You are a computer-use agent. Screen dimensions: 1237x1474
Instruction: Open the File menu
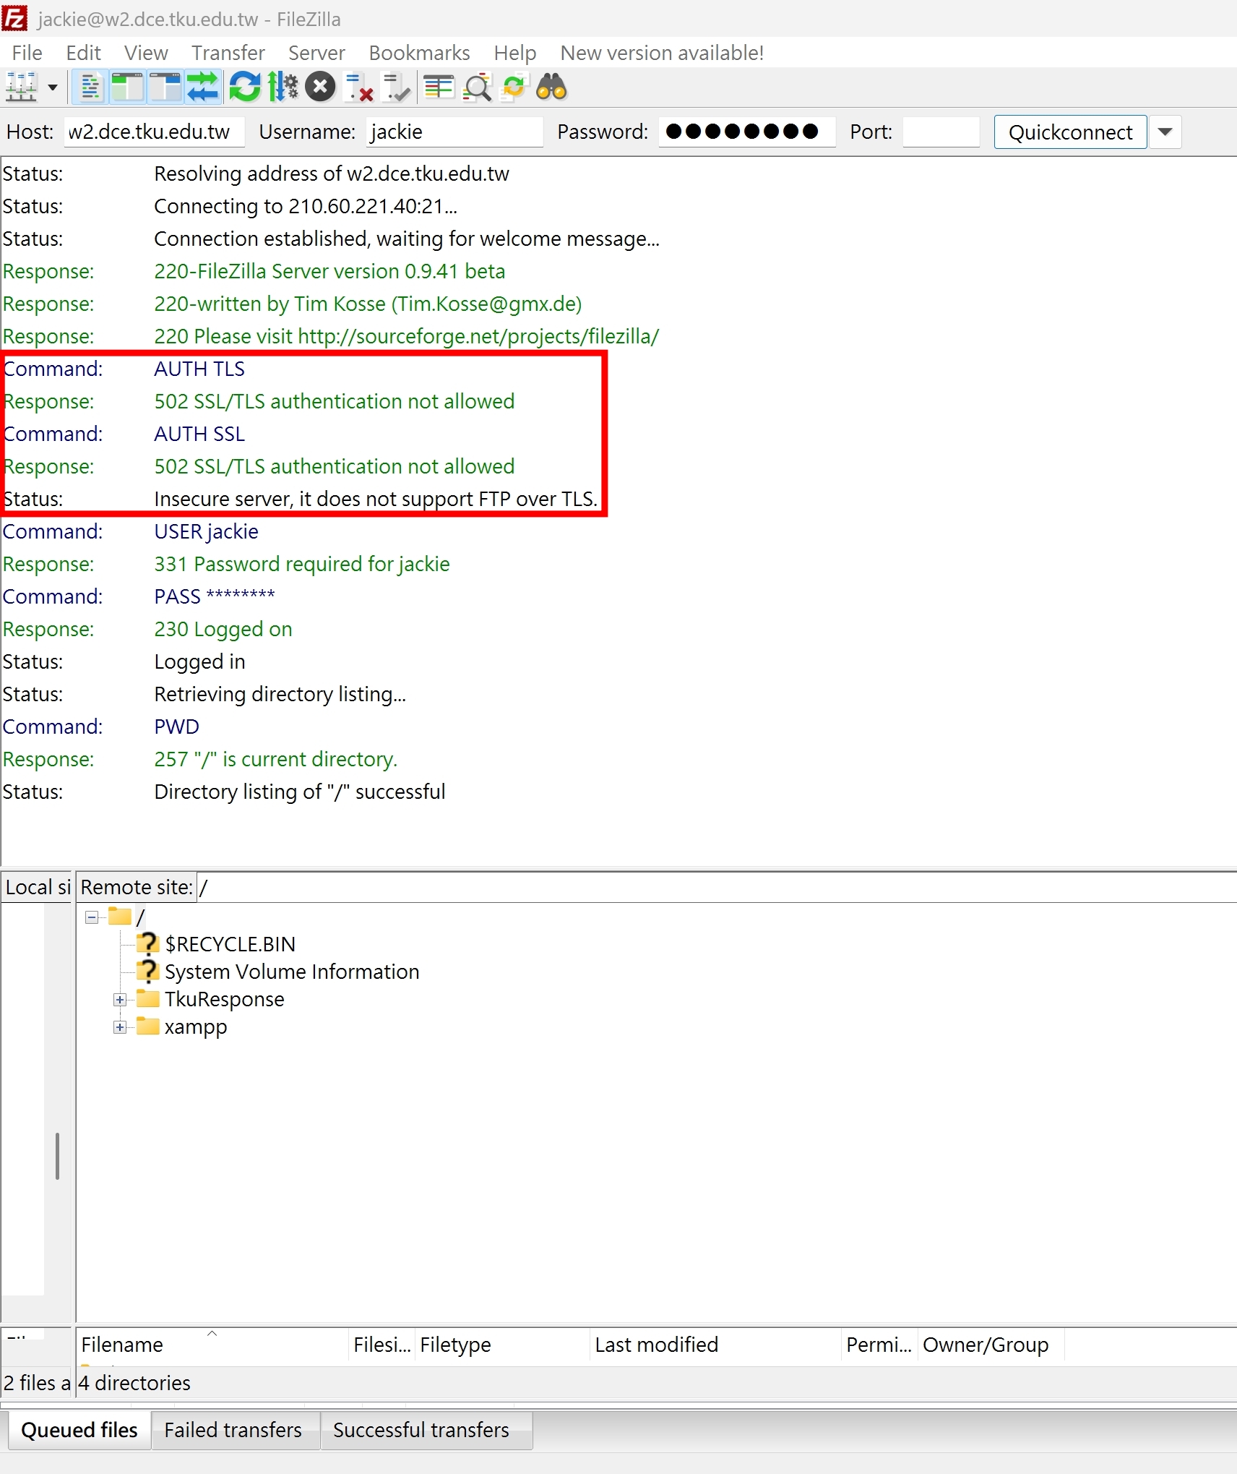click(x=27, y=53)
